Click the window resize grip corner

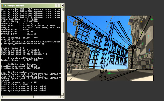click(63, 97)
